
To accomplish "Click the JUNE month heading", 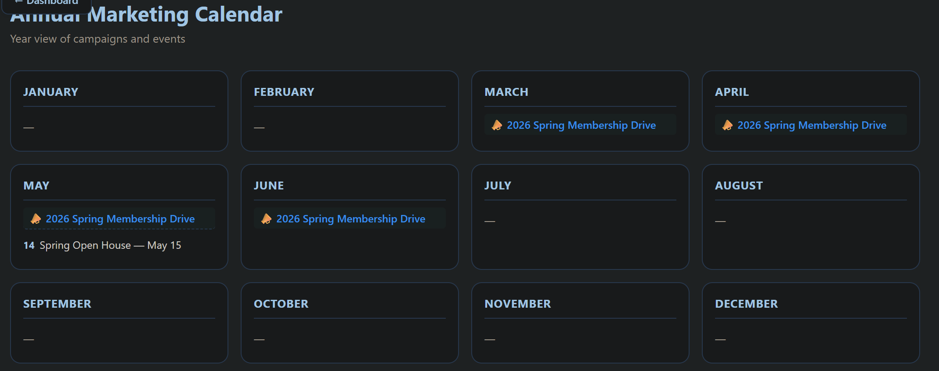I will point(269,185).
